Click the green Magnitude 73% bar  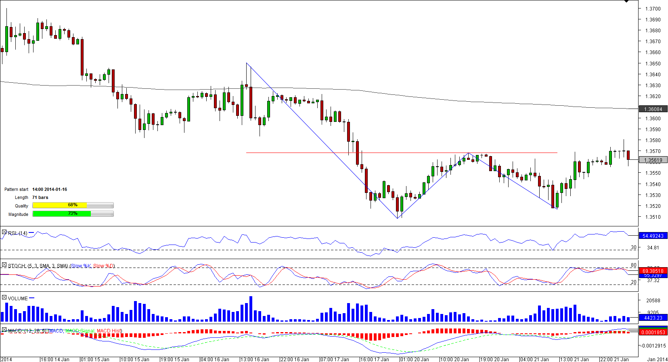click(61, 214)
